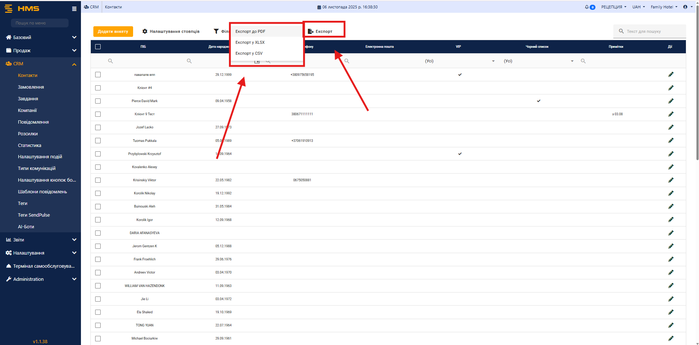The height and width of the screenshot is (345, 699).
Task: Click the edit pencil for Pierce David Mark
Action: click(x=671, y=101)
